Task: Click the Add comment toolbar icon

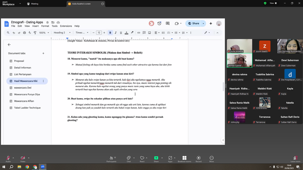Action: pos(144,33)
